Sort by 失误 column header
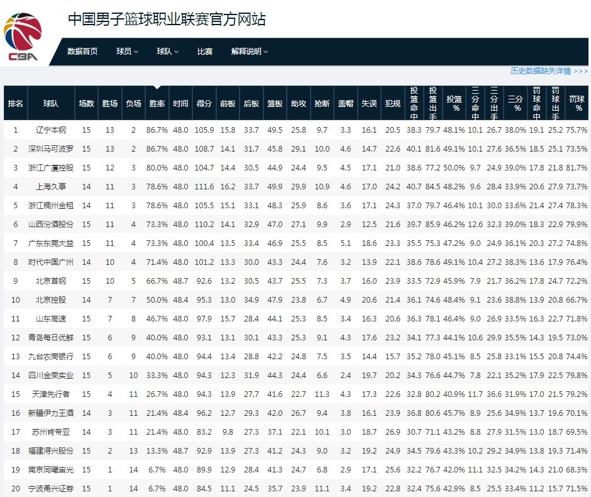Image resolution: width=591 pixels, height=497 pixels. [x=369, y=103]
